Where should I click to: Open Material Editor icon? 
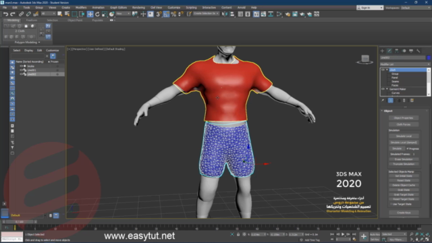pos(279,14)
